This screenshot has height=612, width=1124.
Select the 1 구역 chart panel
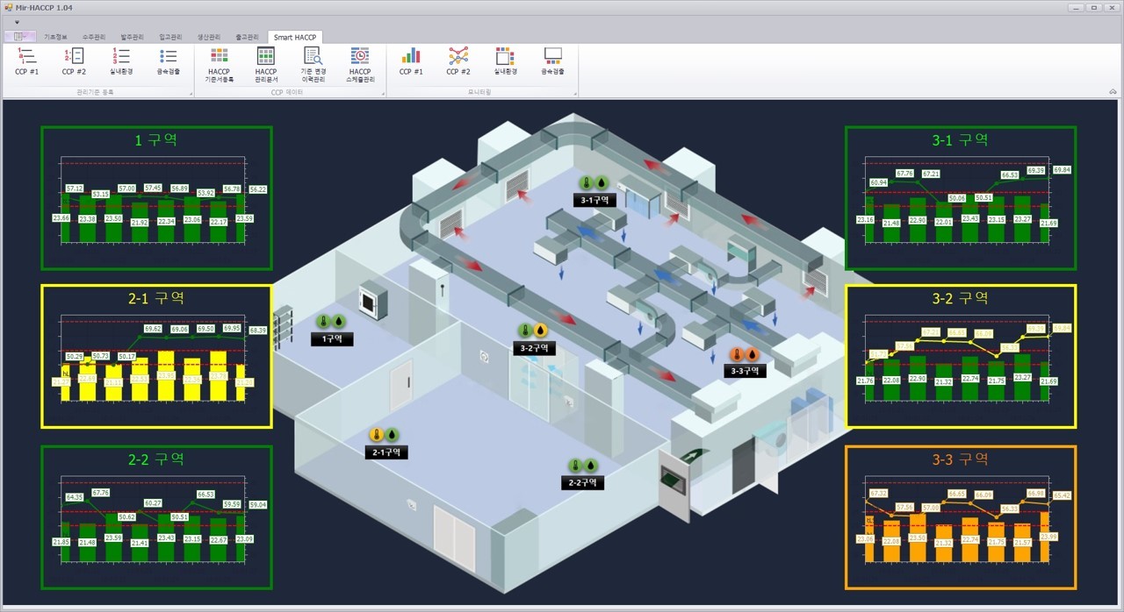coord(156,198)
